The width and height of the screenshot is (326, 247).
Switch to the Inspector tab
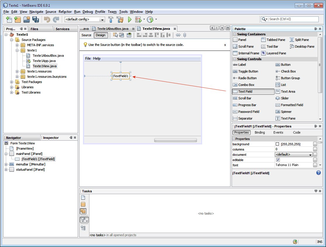pos(51,138)
